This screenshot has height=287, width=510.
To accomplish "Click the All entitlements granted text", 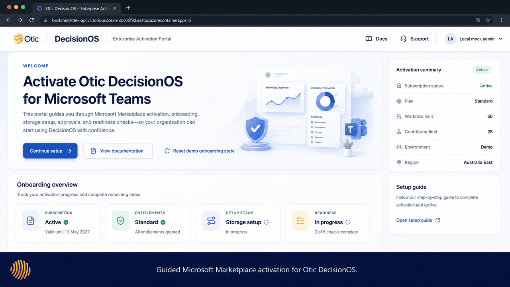I will [157, 232].
